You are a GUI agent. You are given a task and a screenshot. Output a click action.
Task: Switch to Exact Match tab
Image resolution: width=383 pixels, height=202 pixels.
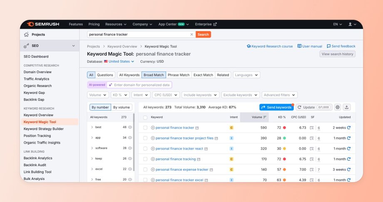click(203, 75)
